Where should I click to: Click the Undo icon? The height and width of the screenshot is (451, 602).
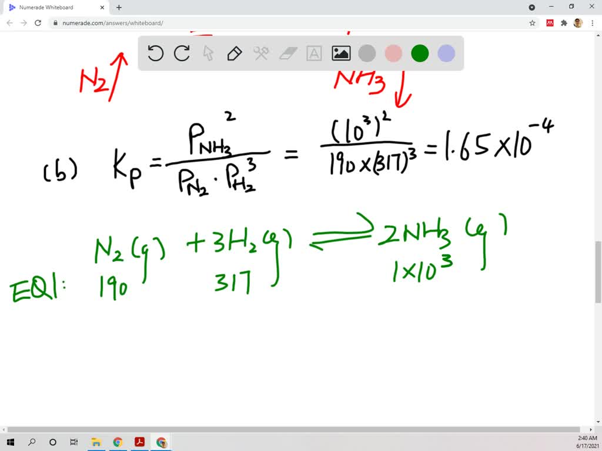coord(155,53)
